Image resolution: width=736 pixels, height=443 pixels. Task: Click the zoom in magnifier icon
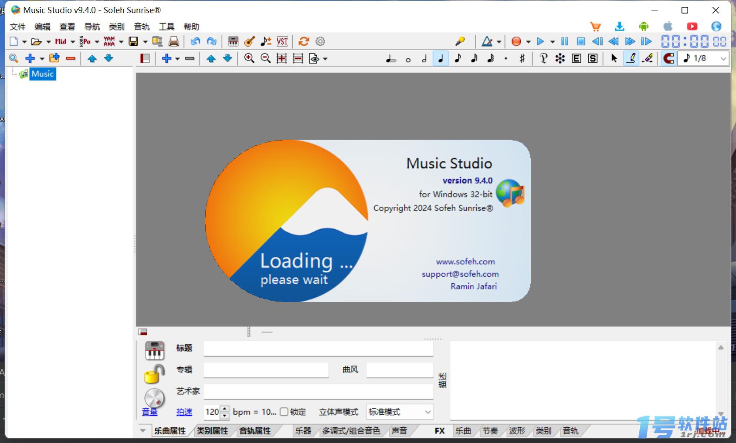[249, 58]
